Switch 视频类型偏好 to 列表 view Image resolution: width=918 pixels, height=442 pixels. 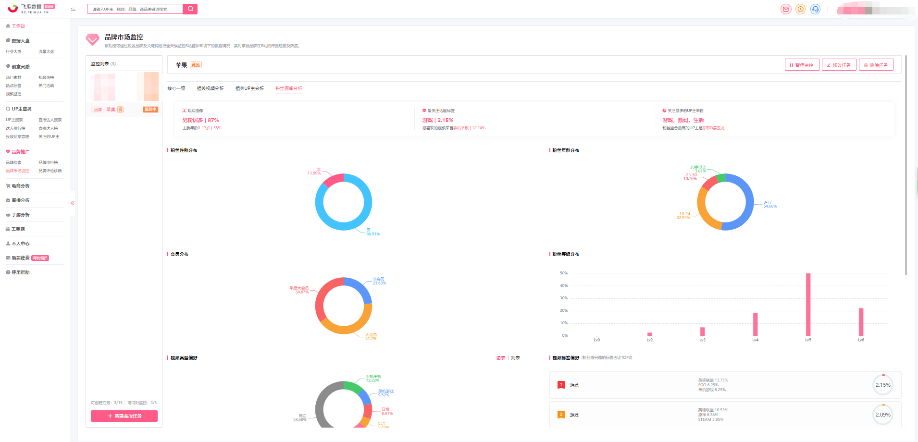click(515, 358)
